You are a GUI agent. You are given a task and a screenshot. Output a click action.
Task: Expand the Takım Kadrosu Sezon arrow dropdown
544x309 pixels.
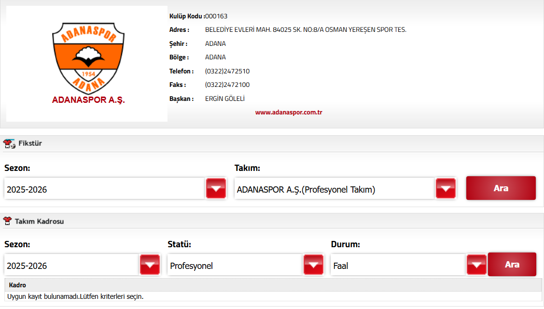150,265
